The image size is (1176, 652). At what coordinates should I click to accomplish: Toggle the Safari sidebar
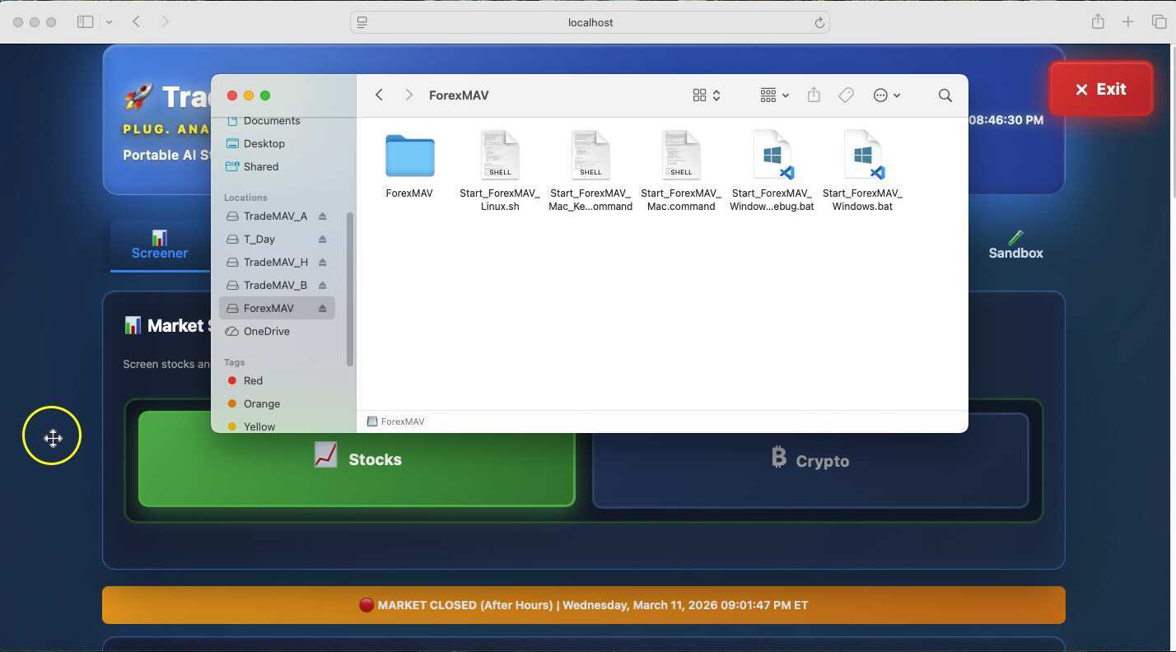(85, 22)
